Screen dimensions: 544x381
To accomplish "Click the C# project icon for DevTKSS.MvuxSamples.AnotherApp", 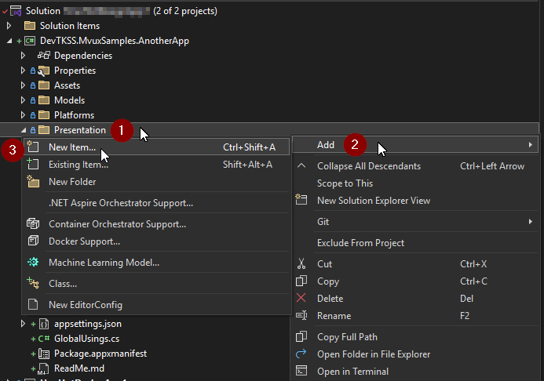I will [30, 41].
